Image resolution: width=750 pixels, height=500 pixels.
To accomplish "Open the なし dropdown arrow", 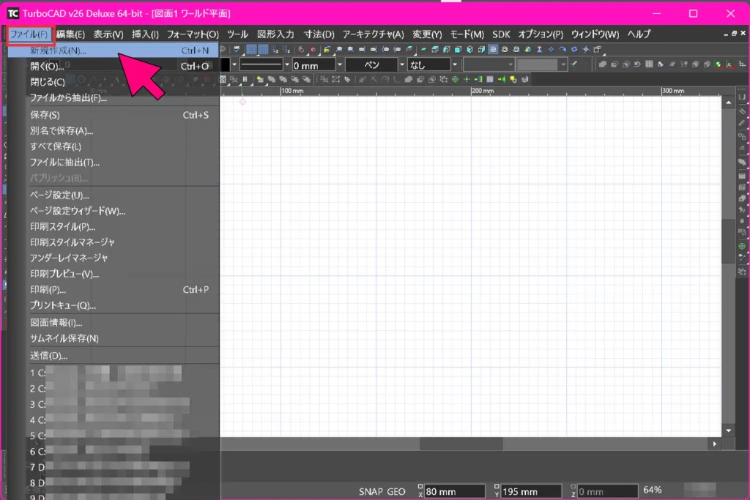I will coord(455,64).
